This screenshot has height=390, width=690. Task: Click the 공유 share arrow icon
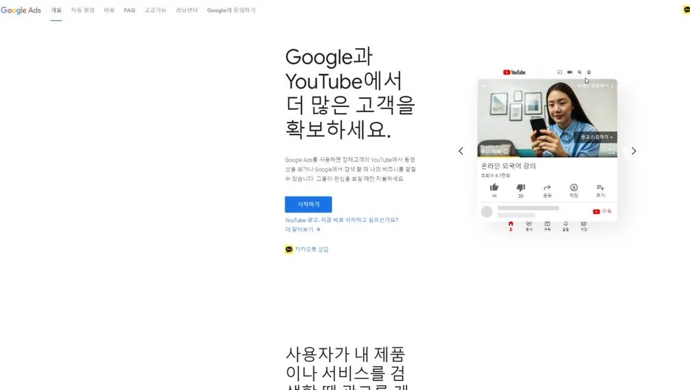547,187
